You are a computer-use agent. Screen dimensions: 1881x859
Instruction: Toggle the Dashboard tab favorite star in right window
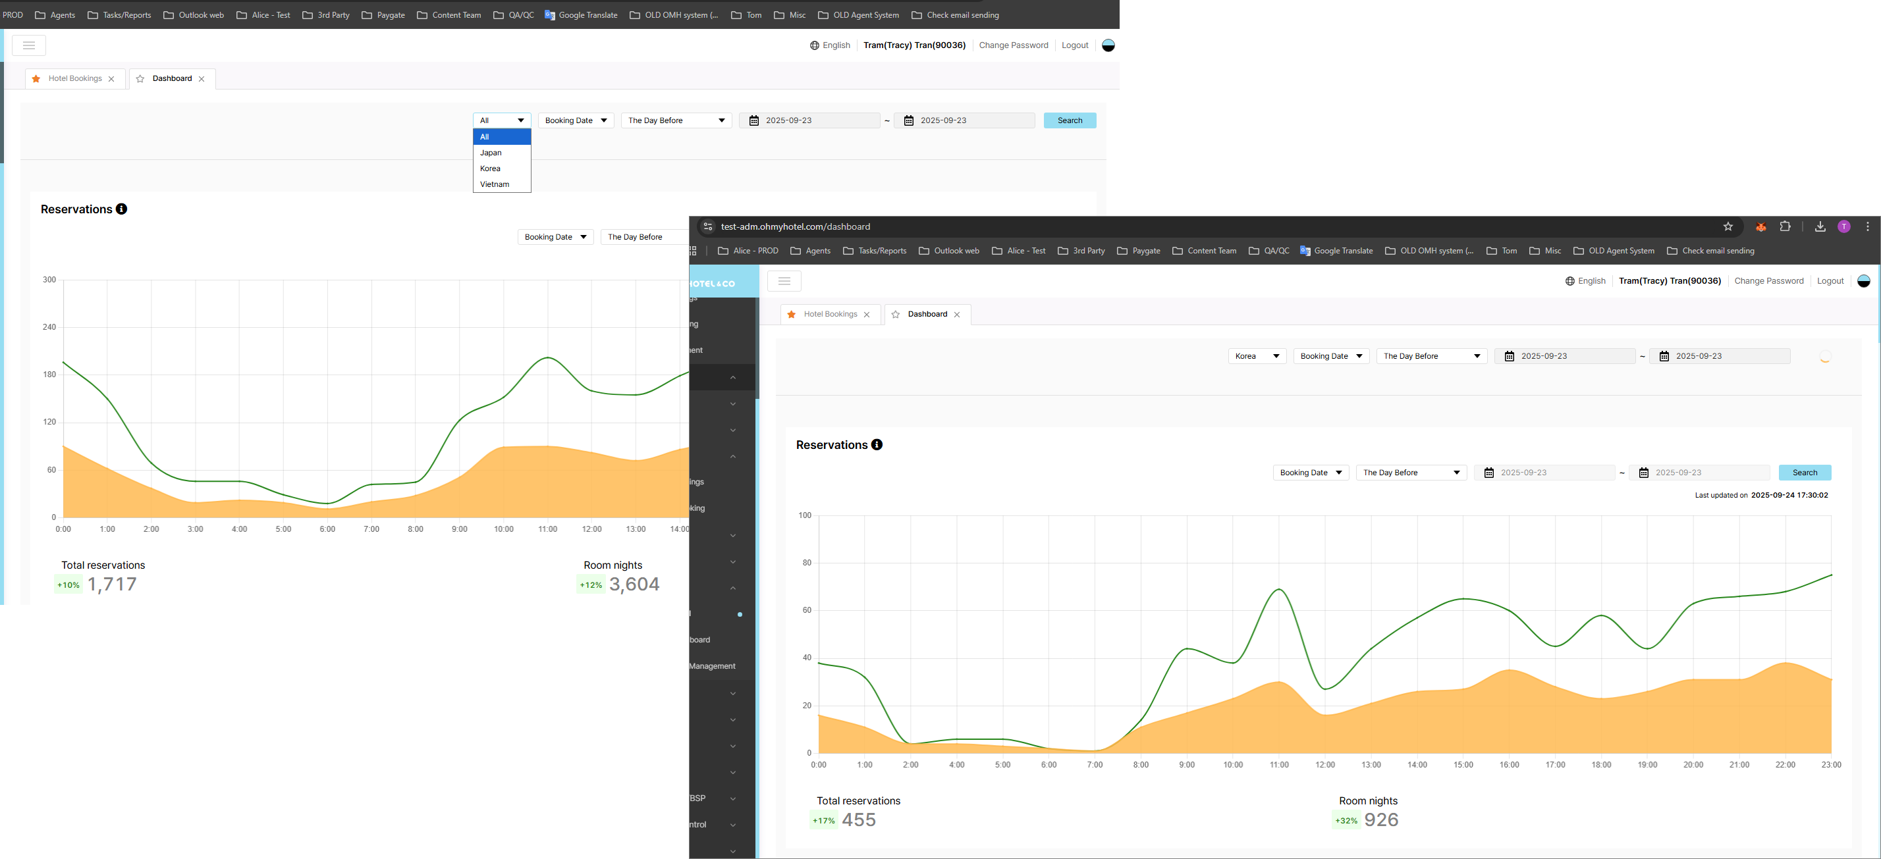tap(896, 315)
